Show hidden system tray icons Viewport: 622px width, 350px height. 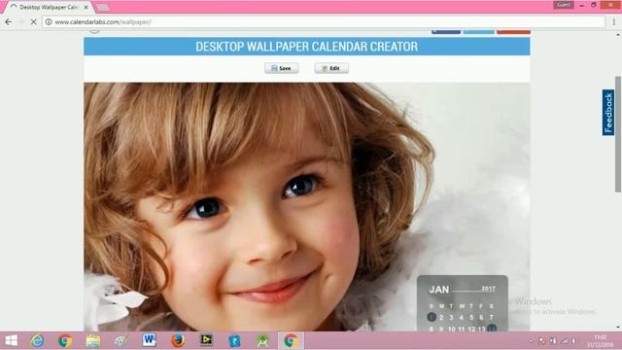coord(532,341)
